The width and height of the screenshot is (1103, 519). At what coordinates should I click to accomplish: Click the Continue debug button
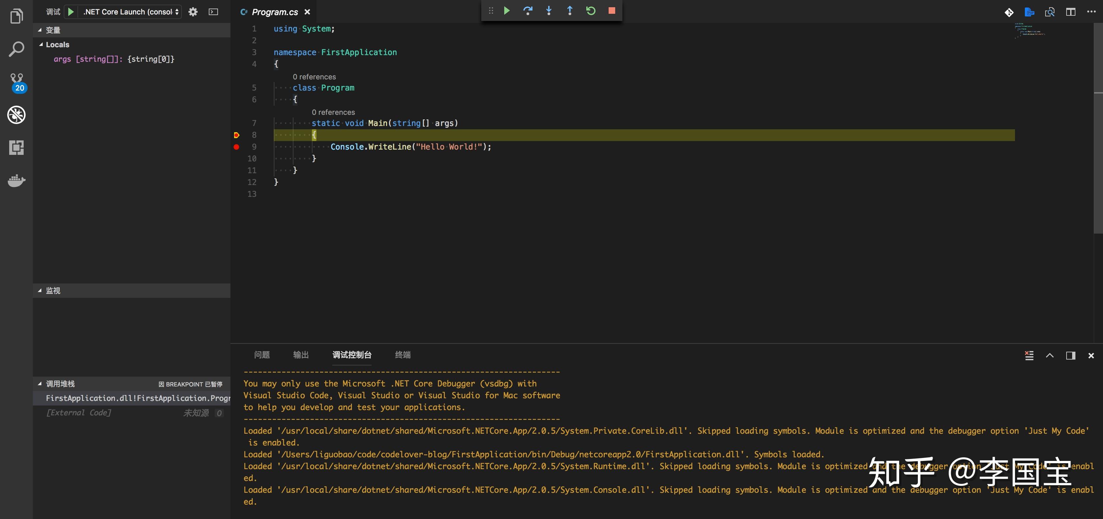pos(507,11)
